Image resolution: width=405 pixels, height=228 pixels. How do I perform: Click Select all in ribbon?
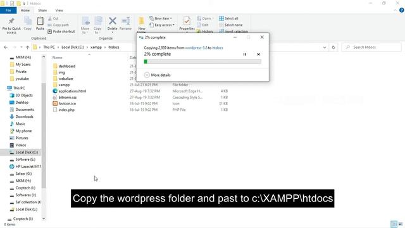click(x=228, y=18)
